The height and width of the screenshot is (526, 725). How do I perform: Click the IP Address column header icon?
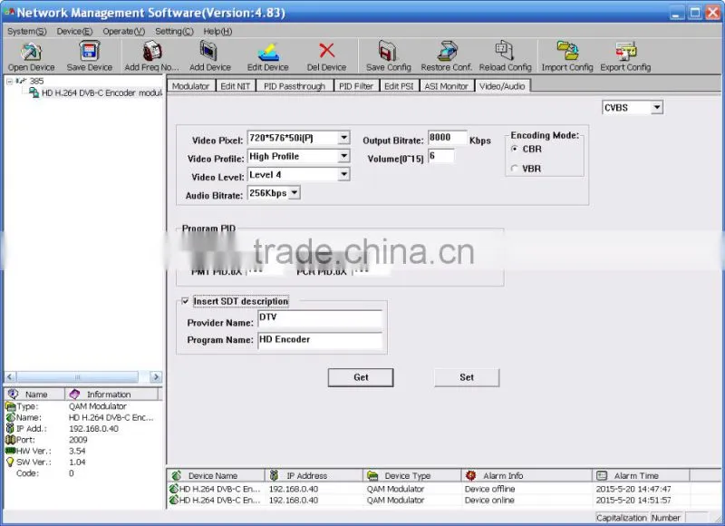274,475
